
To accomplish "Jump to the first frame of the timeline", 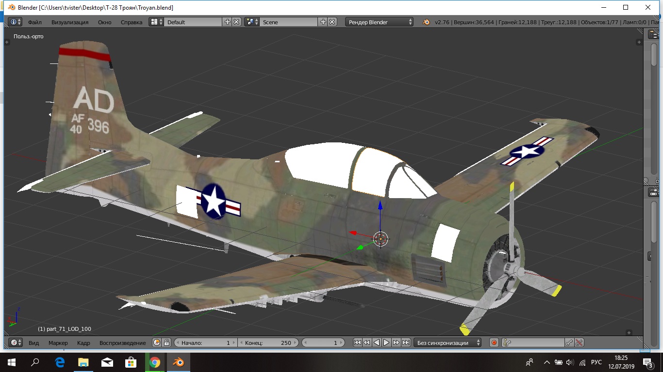I will (x=357, y=342).
